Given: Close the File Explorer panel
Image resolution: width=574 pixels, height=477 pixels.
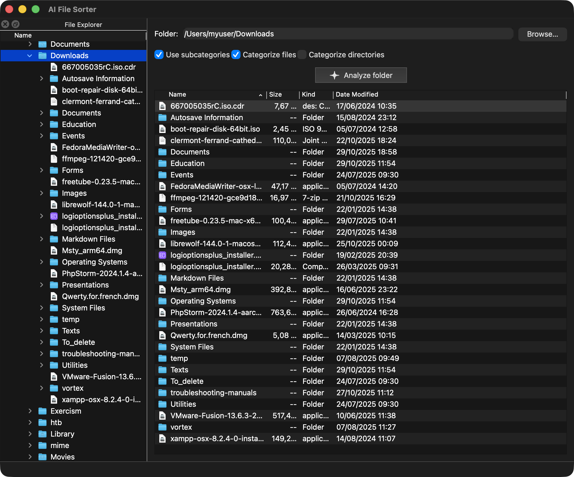Looking at the screenshot, I should pos(5,24).
